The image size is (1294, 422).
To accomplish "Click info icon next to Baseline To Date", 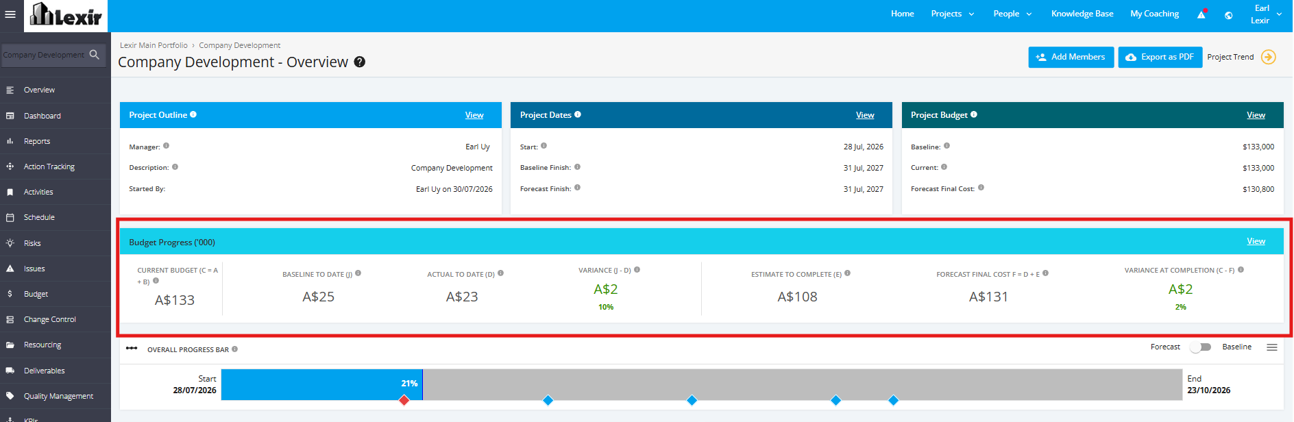I will (x=358, y=273).
